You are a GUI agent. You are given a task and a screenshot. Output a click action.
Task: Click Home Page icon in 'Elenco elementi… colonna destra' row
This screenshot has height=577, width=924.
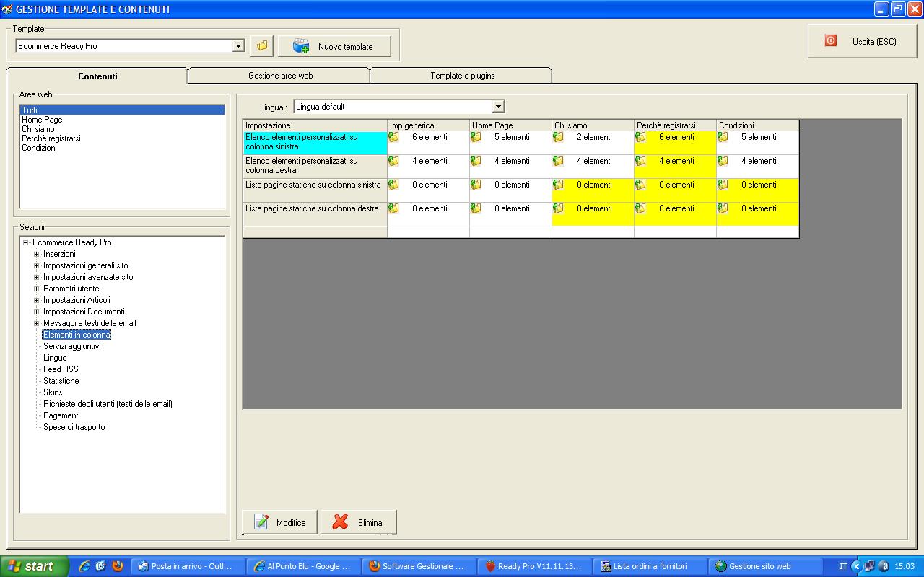click(x=476, y=161)
